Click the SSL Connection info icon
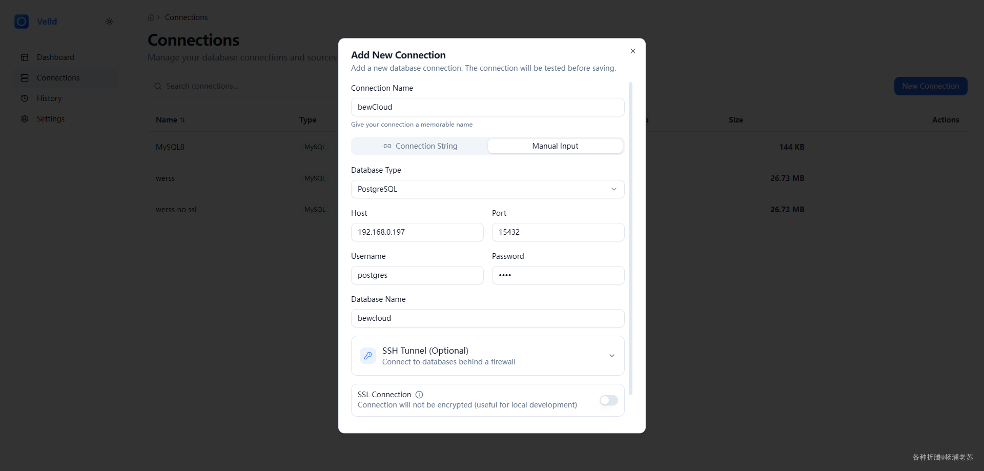 coord(419,395)
